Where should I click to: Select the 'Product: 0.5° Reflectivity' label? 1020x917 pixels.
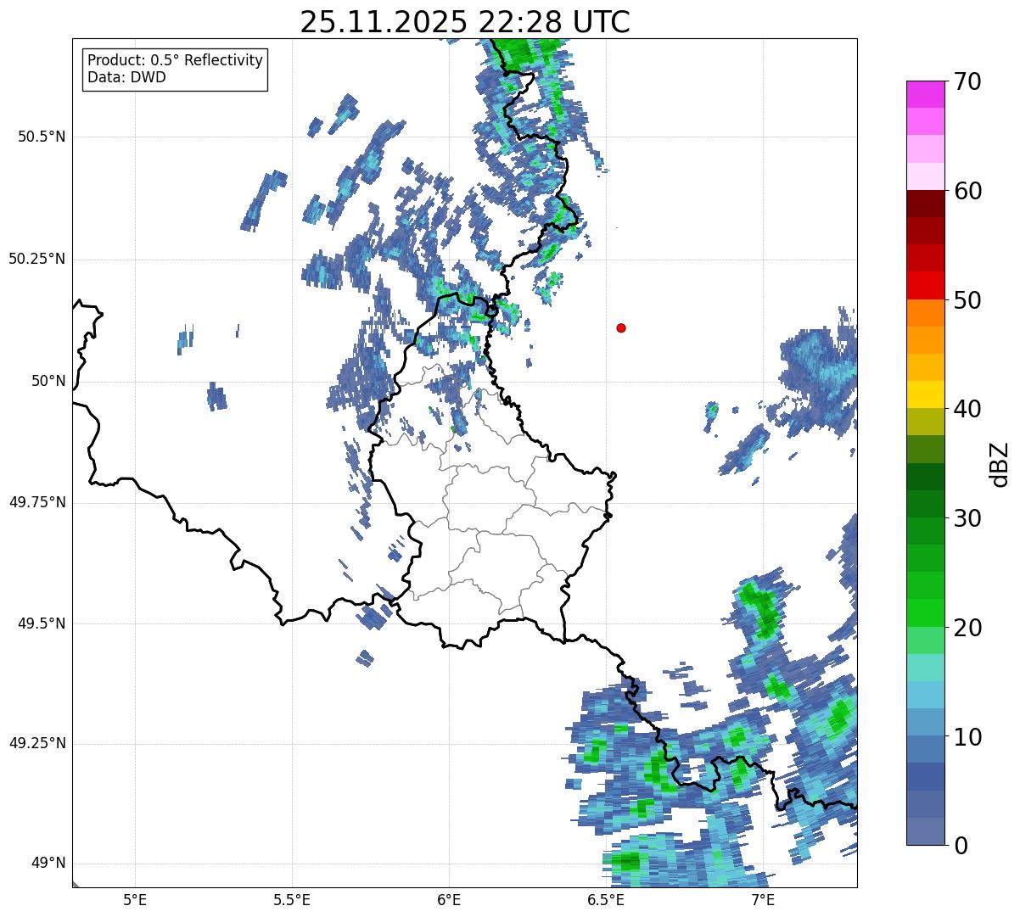click(x=175, y=60)
